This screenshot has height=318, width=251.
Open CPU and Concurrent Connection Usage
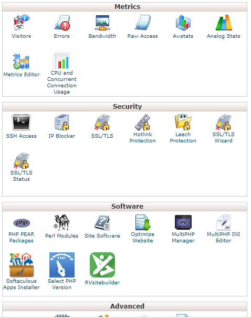[62, 82]
